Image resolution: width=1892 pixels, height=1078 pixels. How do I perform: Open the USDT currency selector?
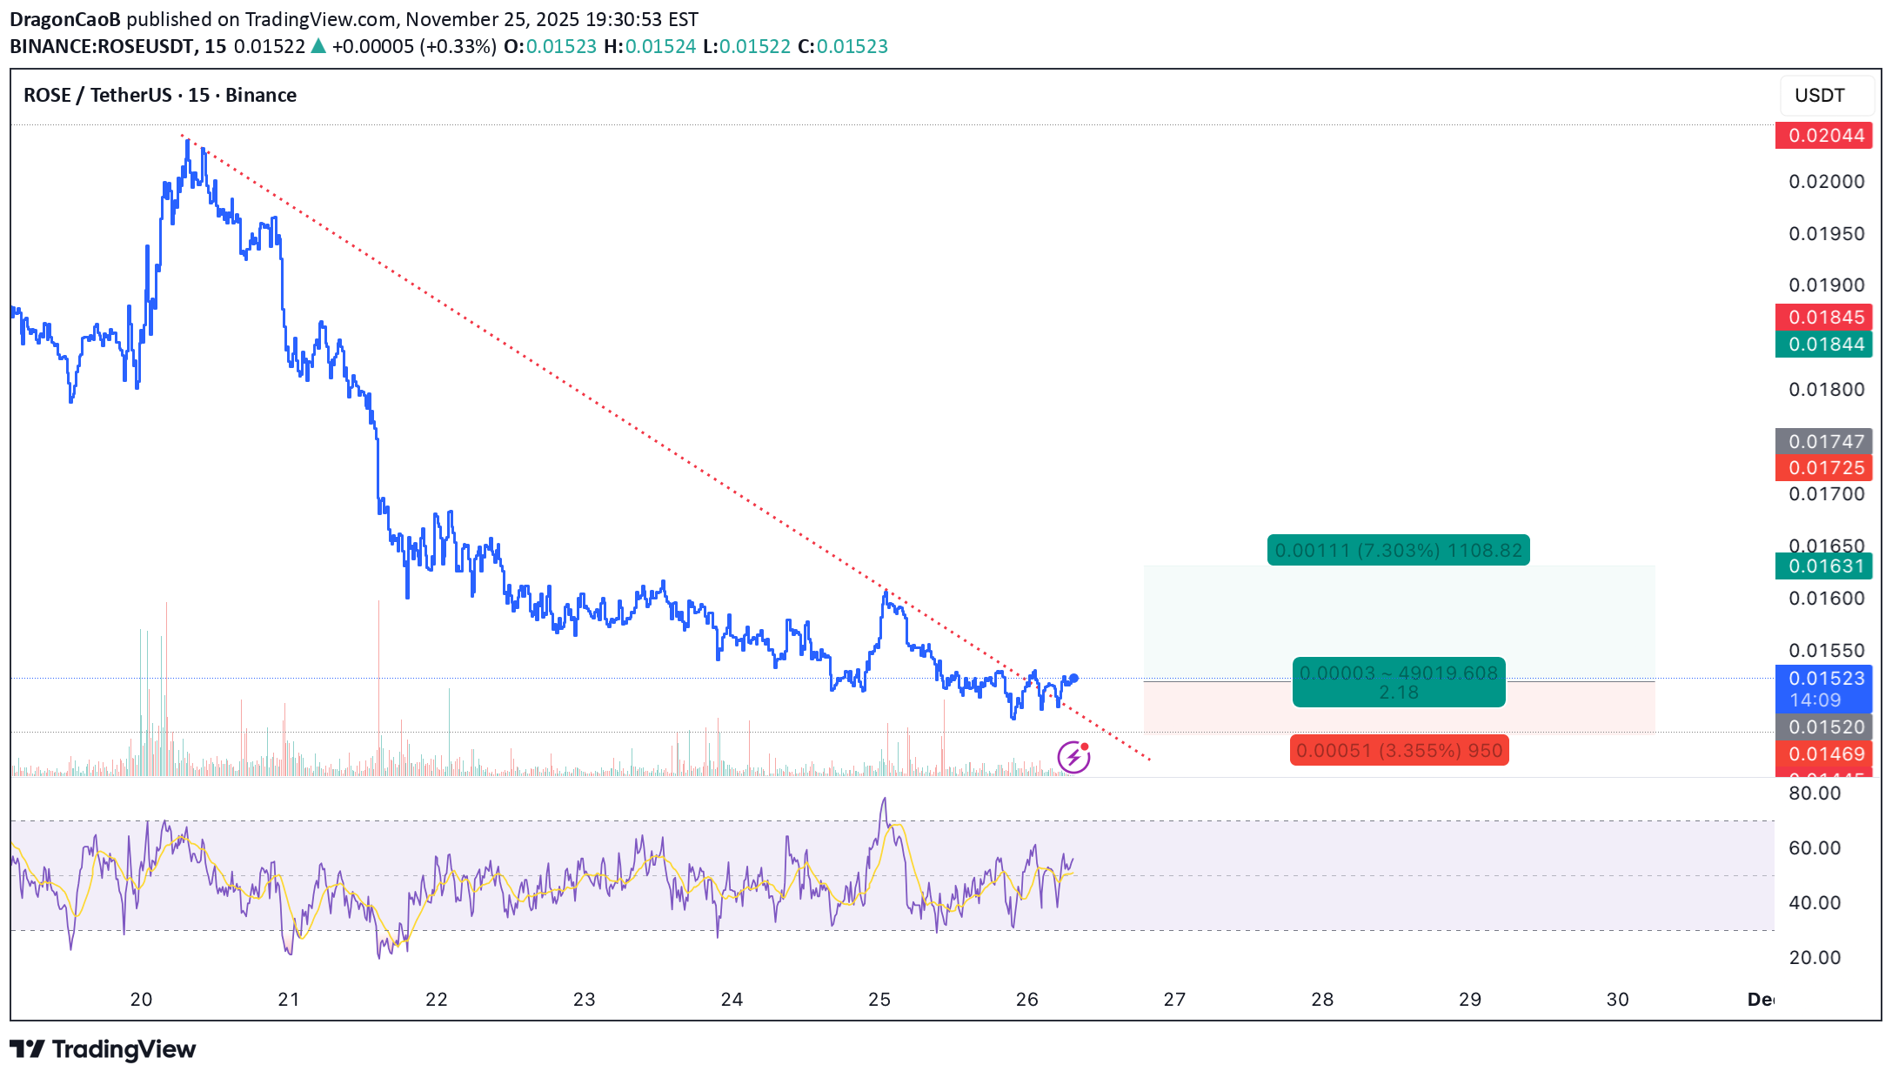tap(1821, 96)
